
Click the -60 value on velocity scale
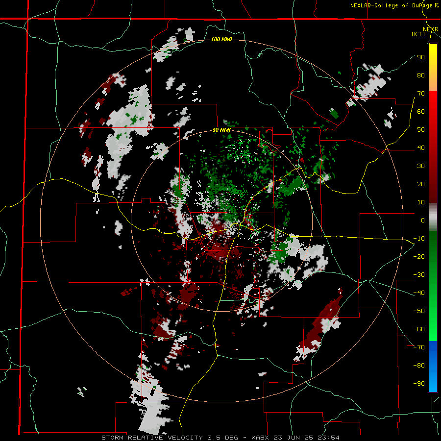click(x=419, y=329)
